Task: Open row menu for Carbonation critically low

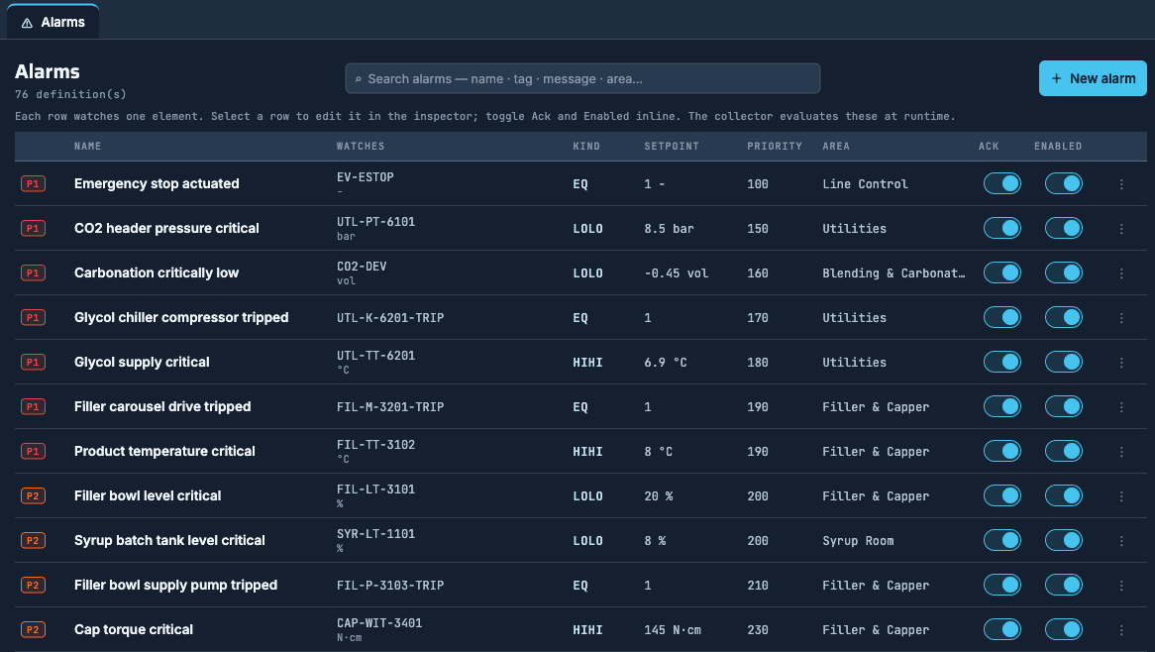Action: [x=1121, y=273]
